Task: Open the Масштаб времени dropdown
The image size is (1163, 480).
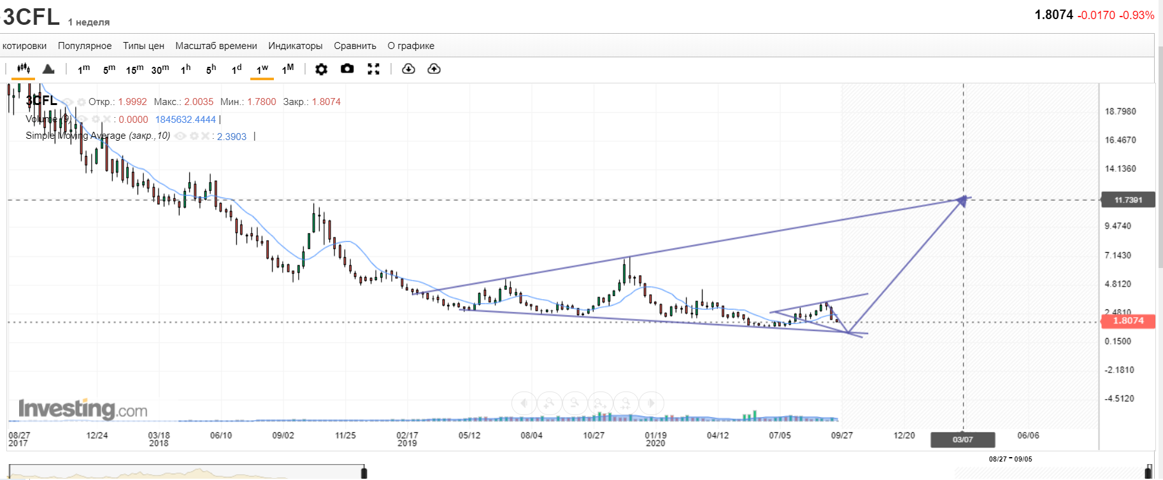Action: pos(216,46)
